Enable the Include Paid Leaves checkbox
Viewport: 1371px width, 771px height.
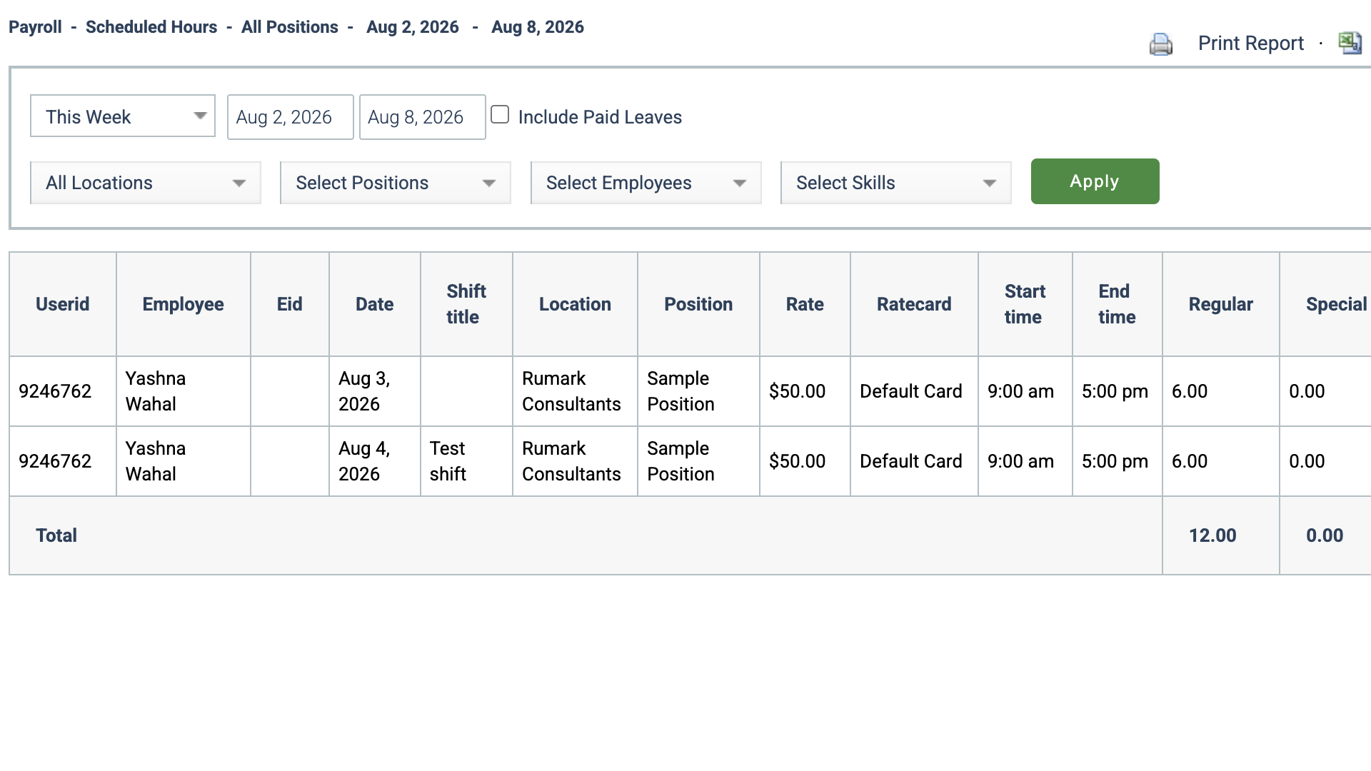coord(500,114)
